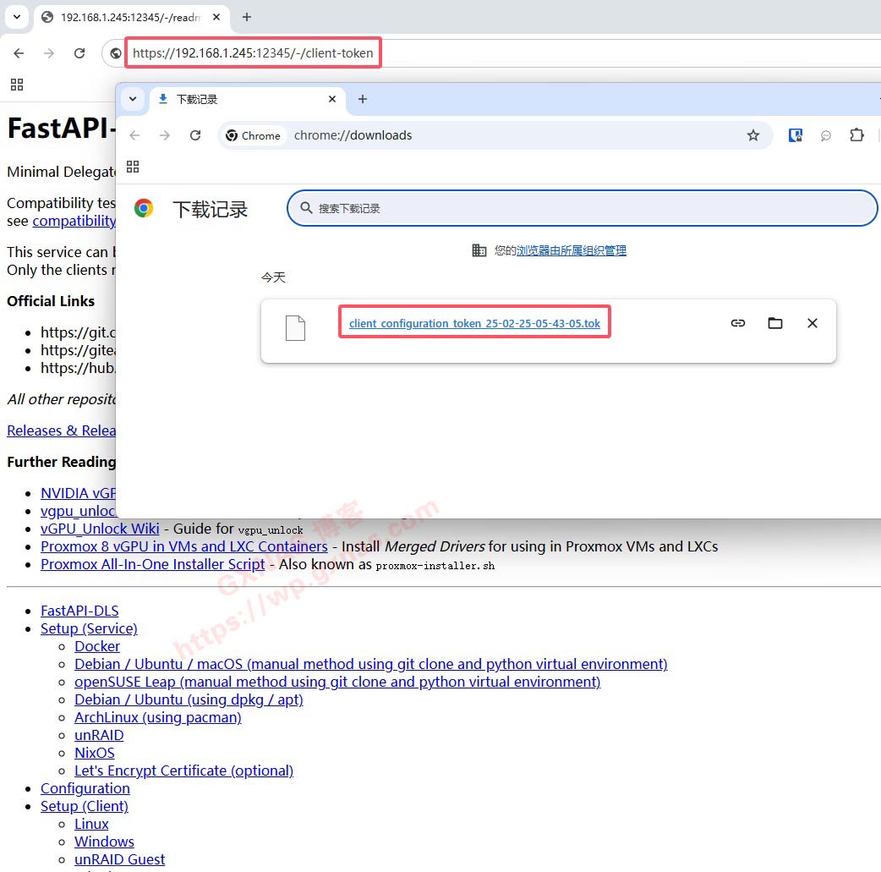This screenshot has width=881, height=872.
Task: Click the back arrow in background browser
Action: [x=19, y=53]
